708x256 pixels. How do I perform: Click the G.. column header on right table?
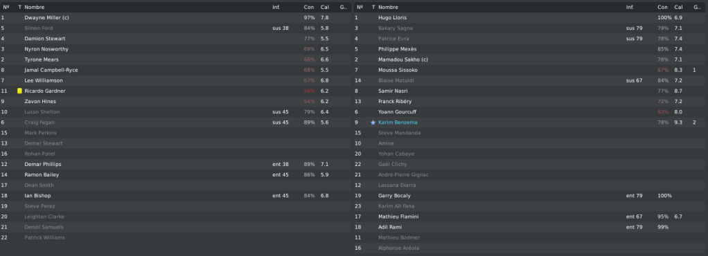coord(697,7)
